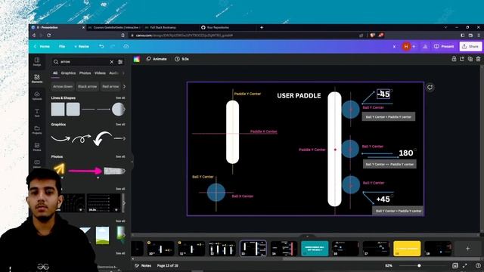Open the 5.0s slide duration setting
The height and width of the screenshot is (272, 484).
point(181,59)
